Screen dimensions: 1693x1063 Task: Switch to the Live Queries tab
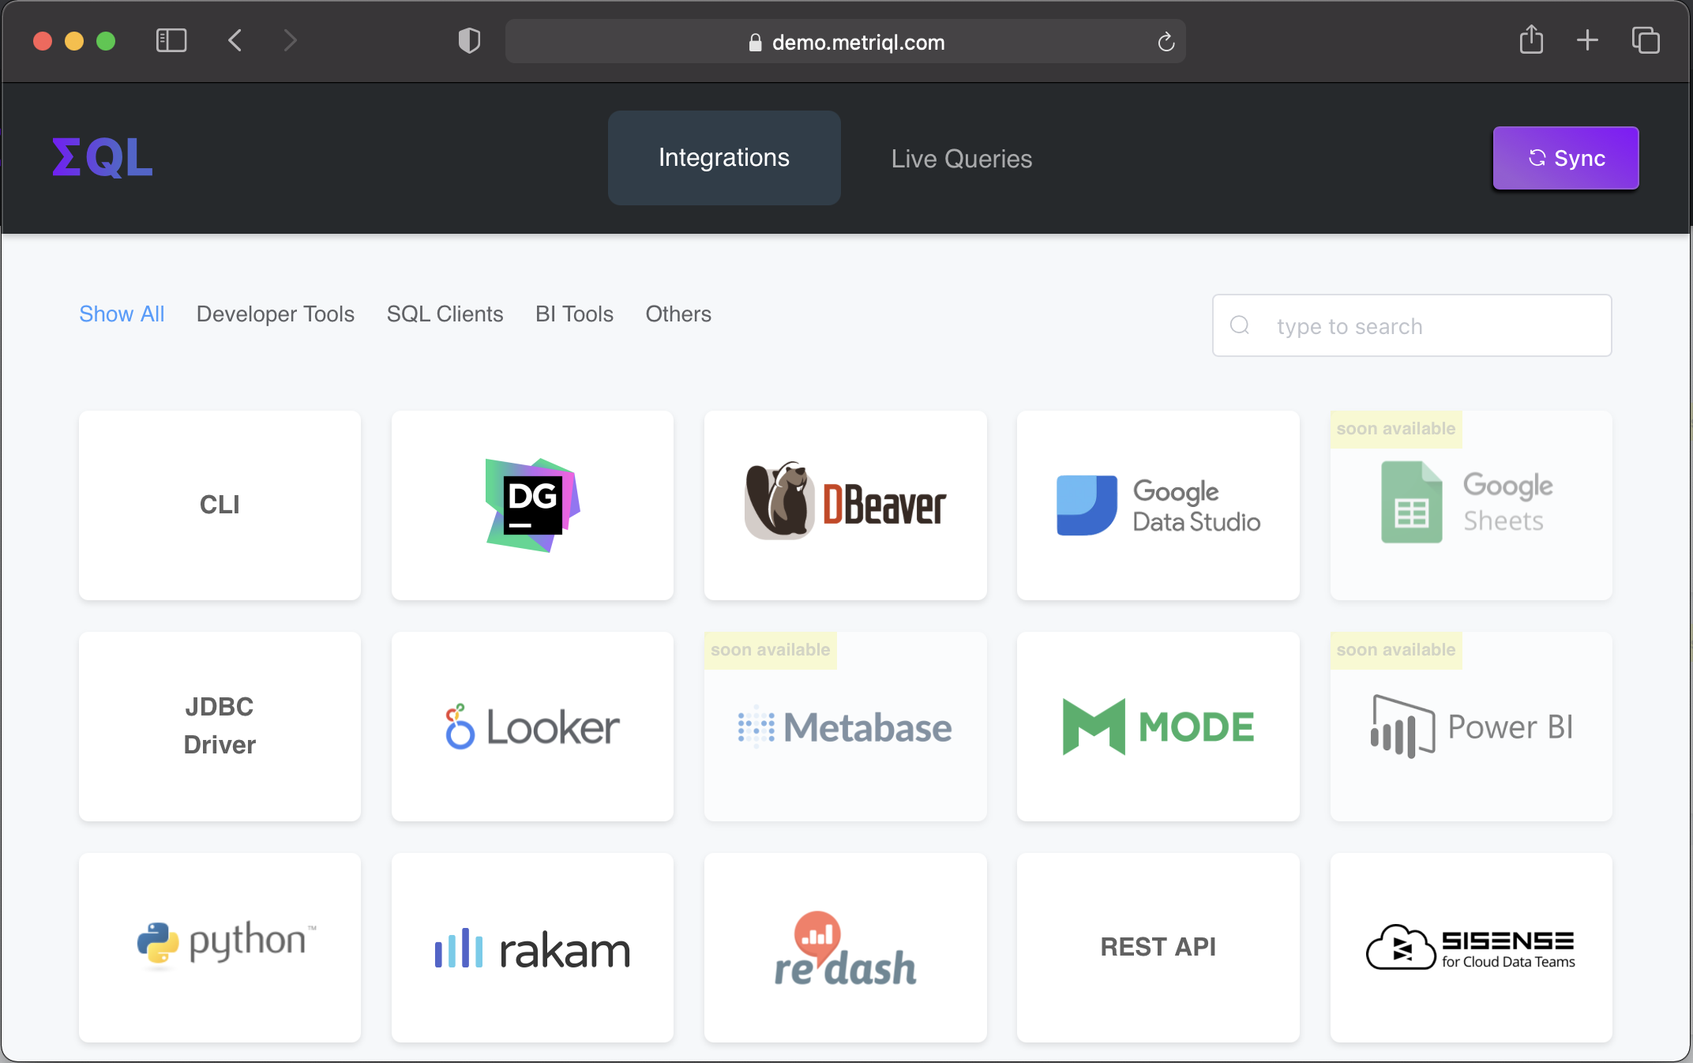pyautogui.click(x=961, y=159)
